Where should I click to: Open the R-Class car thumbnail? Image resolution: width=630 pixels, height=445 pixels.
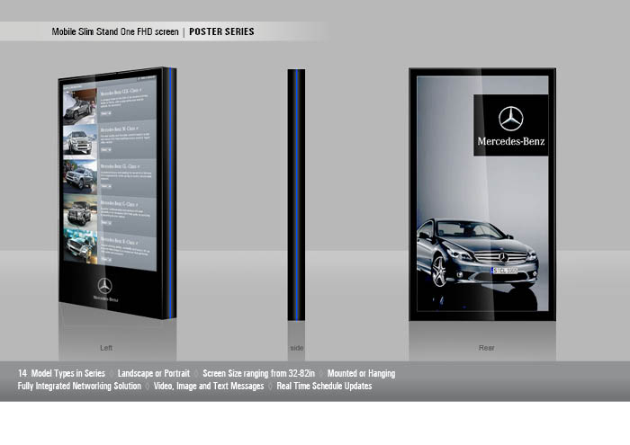pos(79,247)
